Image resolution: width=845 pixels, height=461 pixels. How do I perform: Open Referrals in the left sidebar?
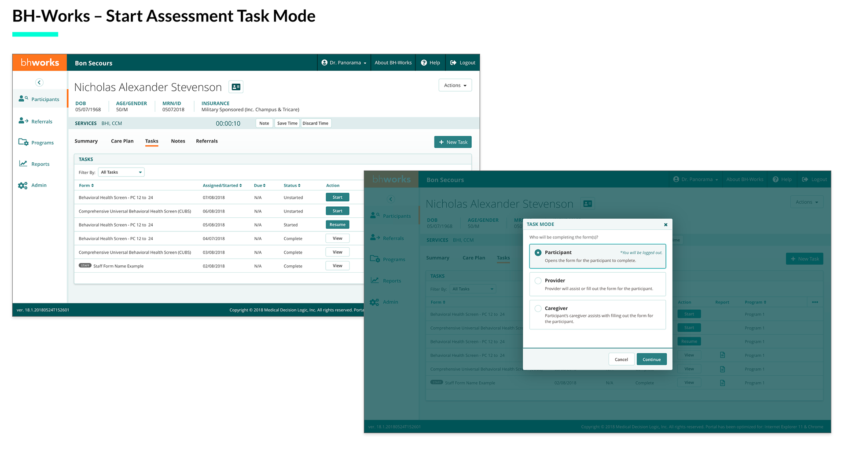coord(36,121)
